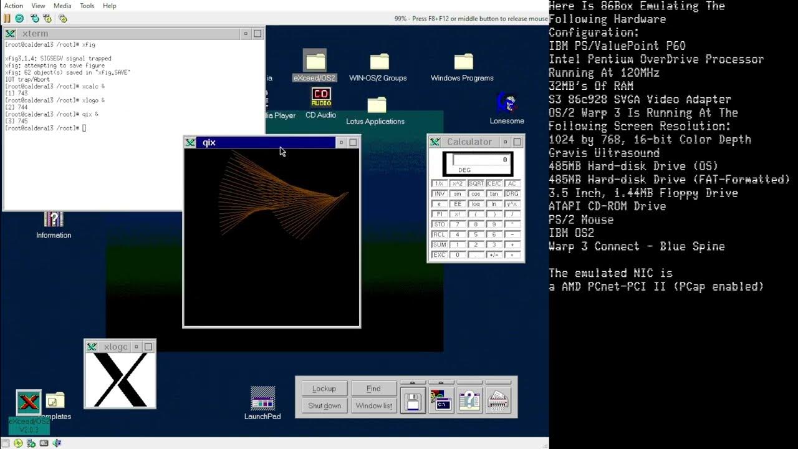Click the xterm terminal prompt line

click(x=44, y=128)
